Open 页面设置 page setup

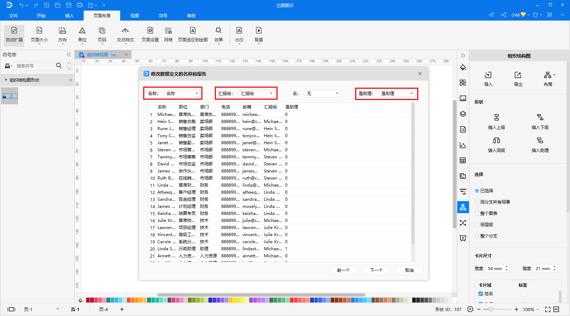(150, 35)
